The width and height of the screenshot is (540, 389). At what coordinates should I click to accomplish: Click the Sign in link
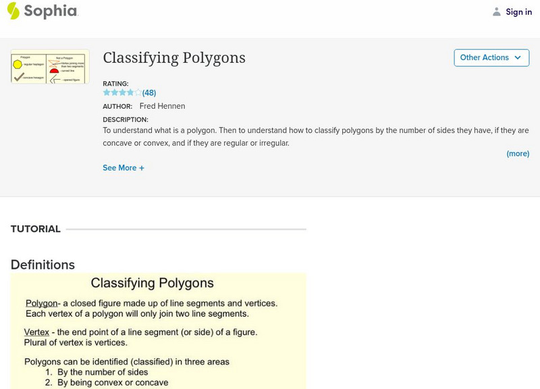click(x=518, y=11)
